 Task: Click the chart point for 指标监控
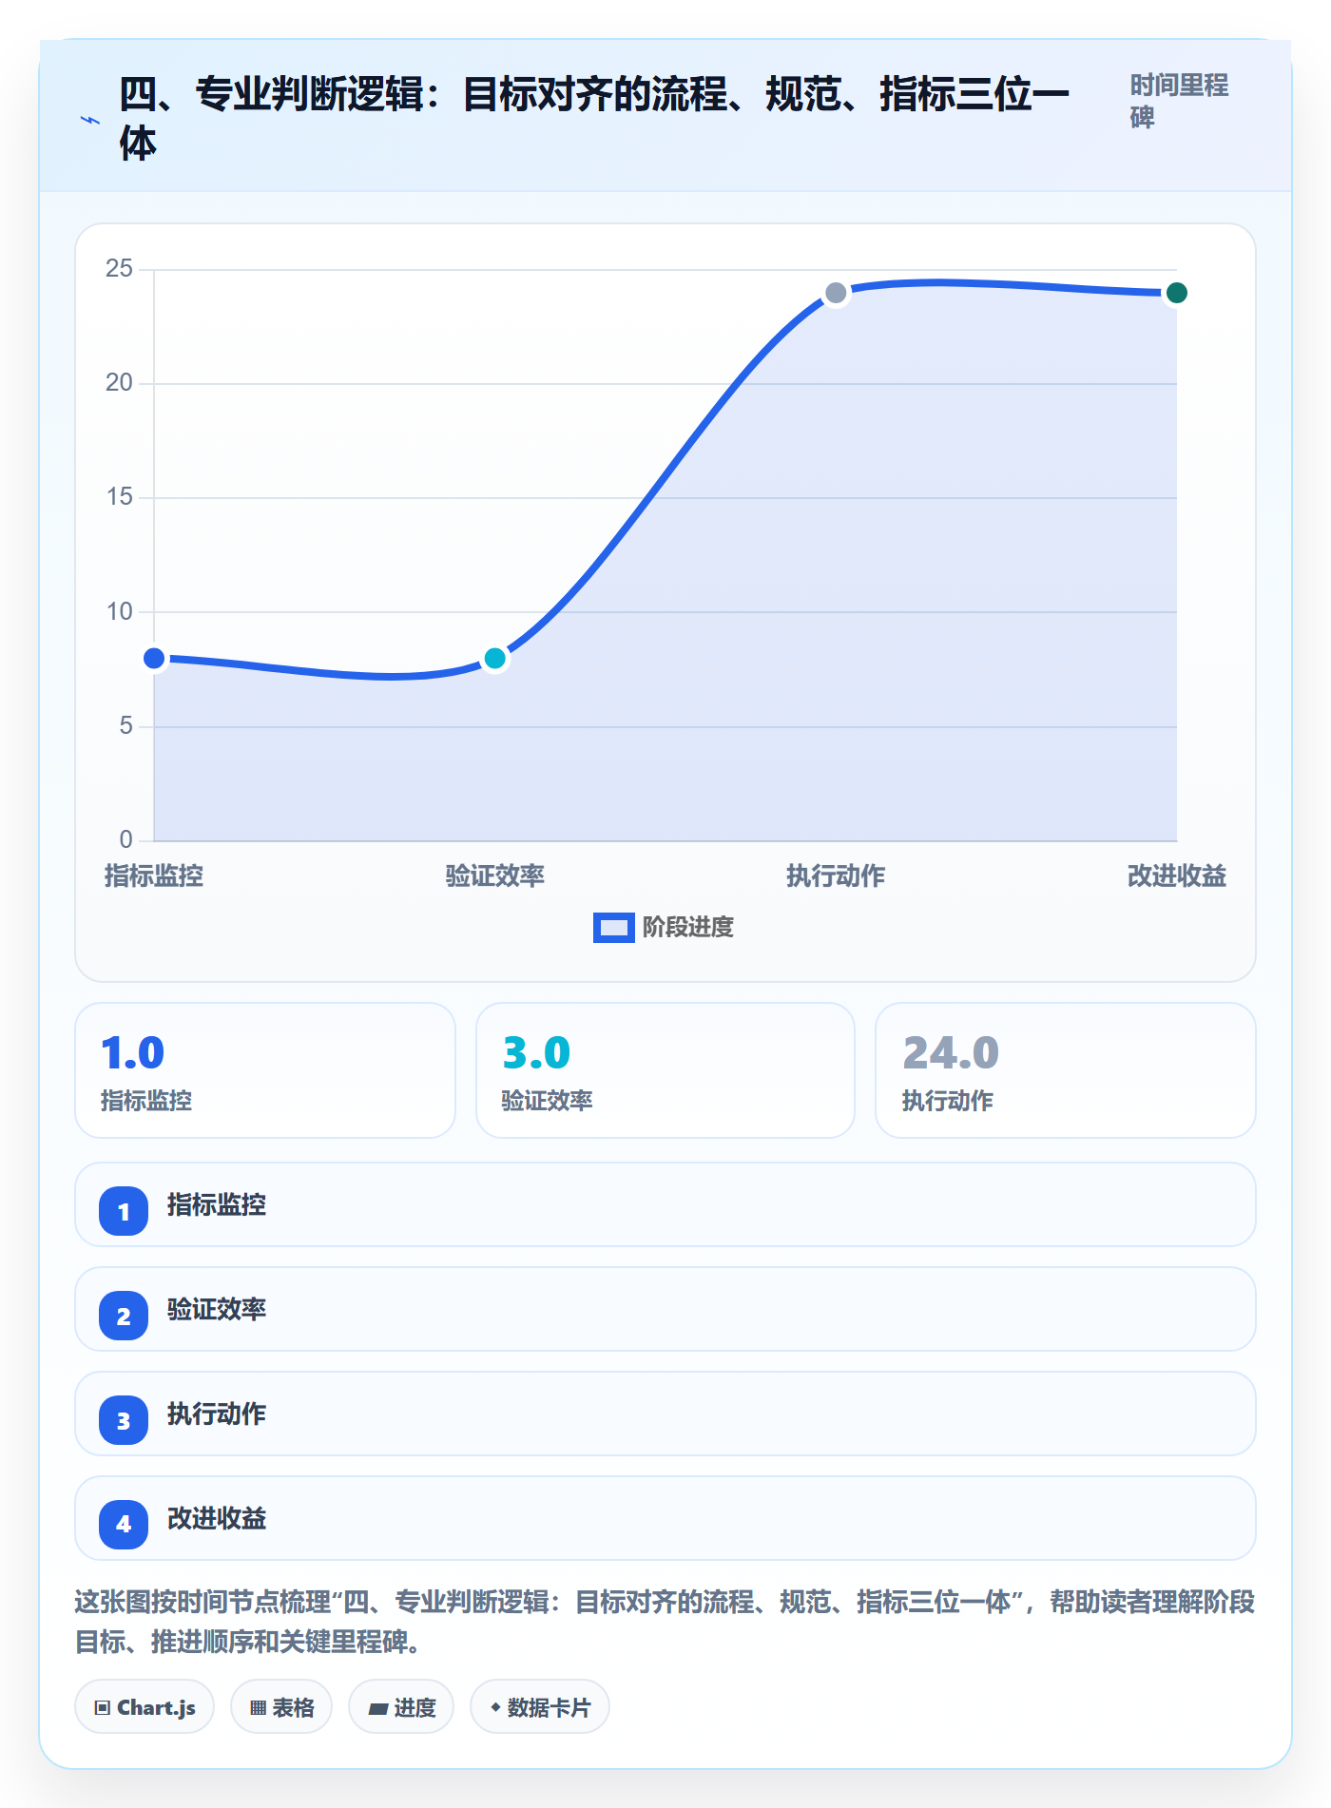(x=154, y=658)
